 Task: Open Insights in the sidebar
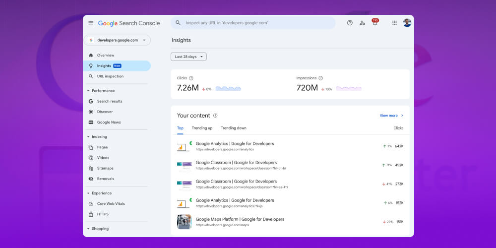point(117,66)
